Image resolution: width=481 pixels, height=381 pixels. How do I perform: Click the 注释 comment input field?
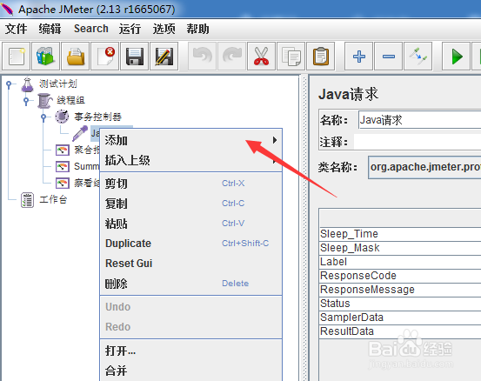click(418, 142)
